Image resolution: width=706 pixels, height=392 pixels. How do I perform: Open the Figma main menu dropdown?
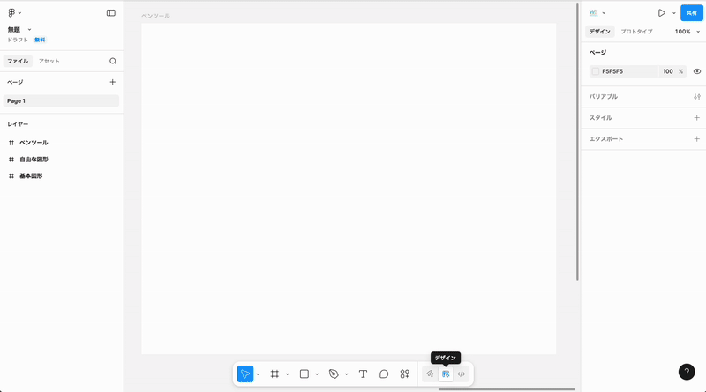point(13,13)
